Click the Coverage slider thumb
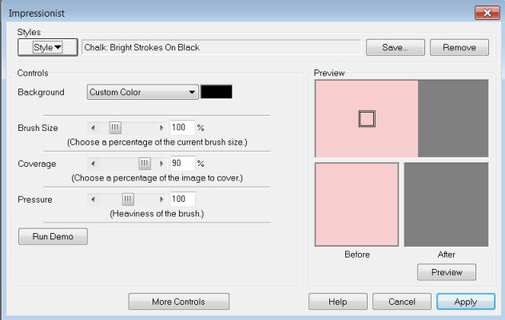This screenshot has height=320, width=505. coord(145,164)
